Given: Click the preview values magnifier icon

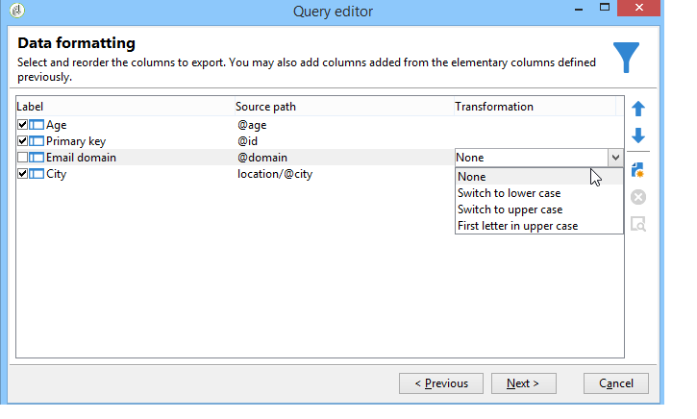Looking at the screenshot, I should tap(638, 224).
